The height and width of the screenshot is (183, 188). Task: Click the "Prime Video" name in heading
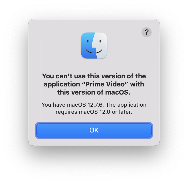(105, 84)
